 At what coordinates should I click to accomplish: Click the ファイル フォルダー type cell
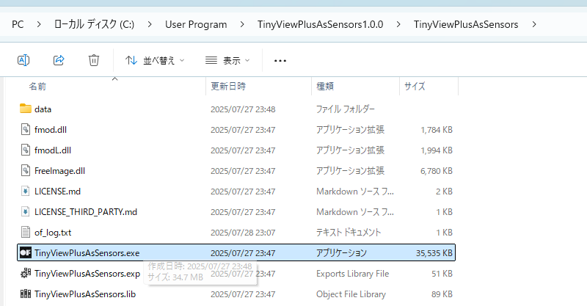tap(345, 109)
